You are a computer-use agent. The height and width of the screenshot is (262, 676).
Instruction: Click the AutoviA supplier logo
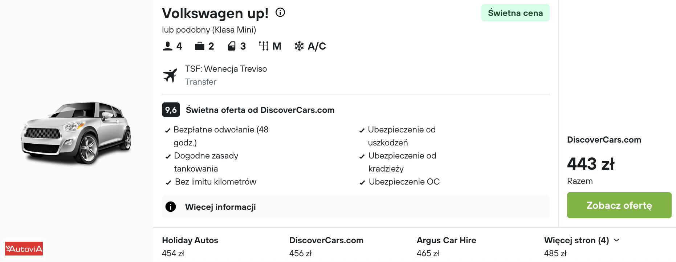tap(24, 249)
